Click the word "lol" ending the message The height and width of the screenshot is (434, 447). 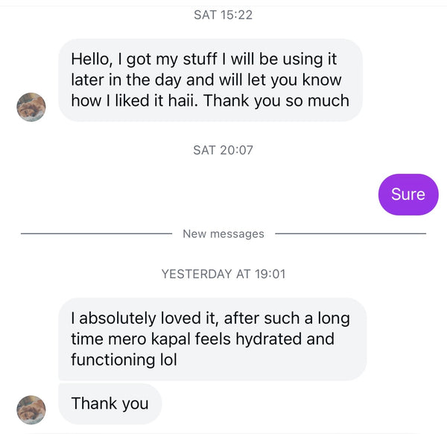point(168,360)
